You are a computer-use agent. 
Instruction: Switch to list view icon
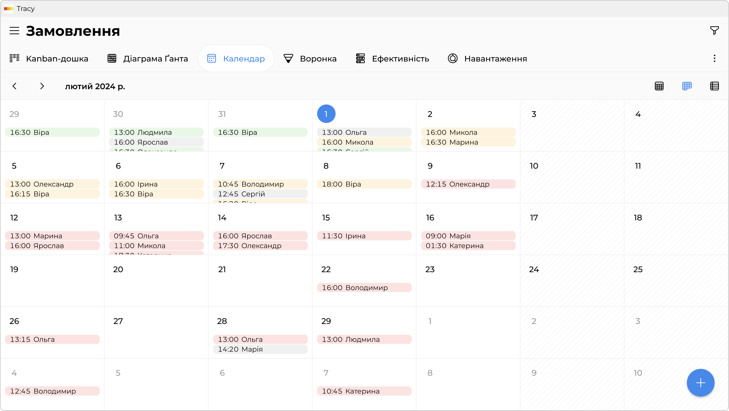tap(714, 86)
